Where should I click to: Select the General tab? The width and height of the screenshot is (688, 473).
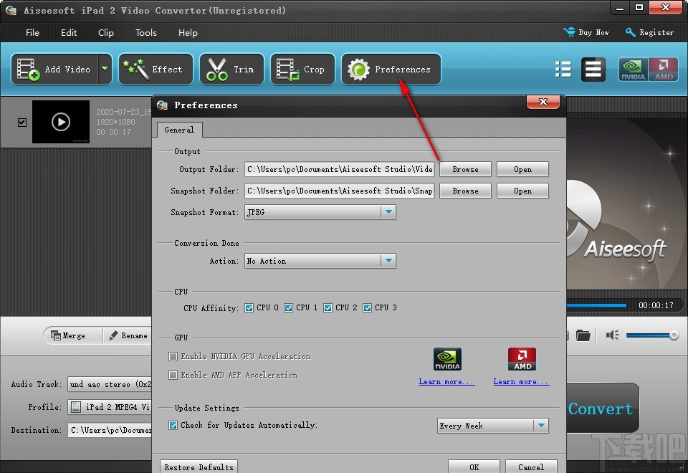[x=179, y=130]
